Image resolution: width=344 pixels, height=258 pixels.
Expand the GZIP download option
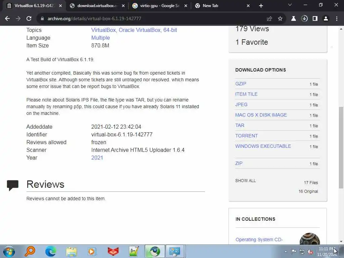click(241, 84)
